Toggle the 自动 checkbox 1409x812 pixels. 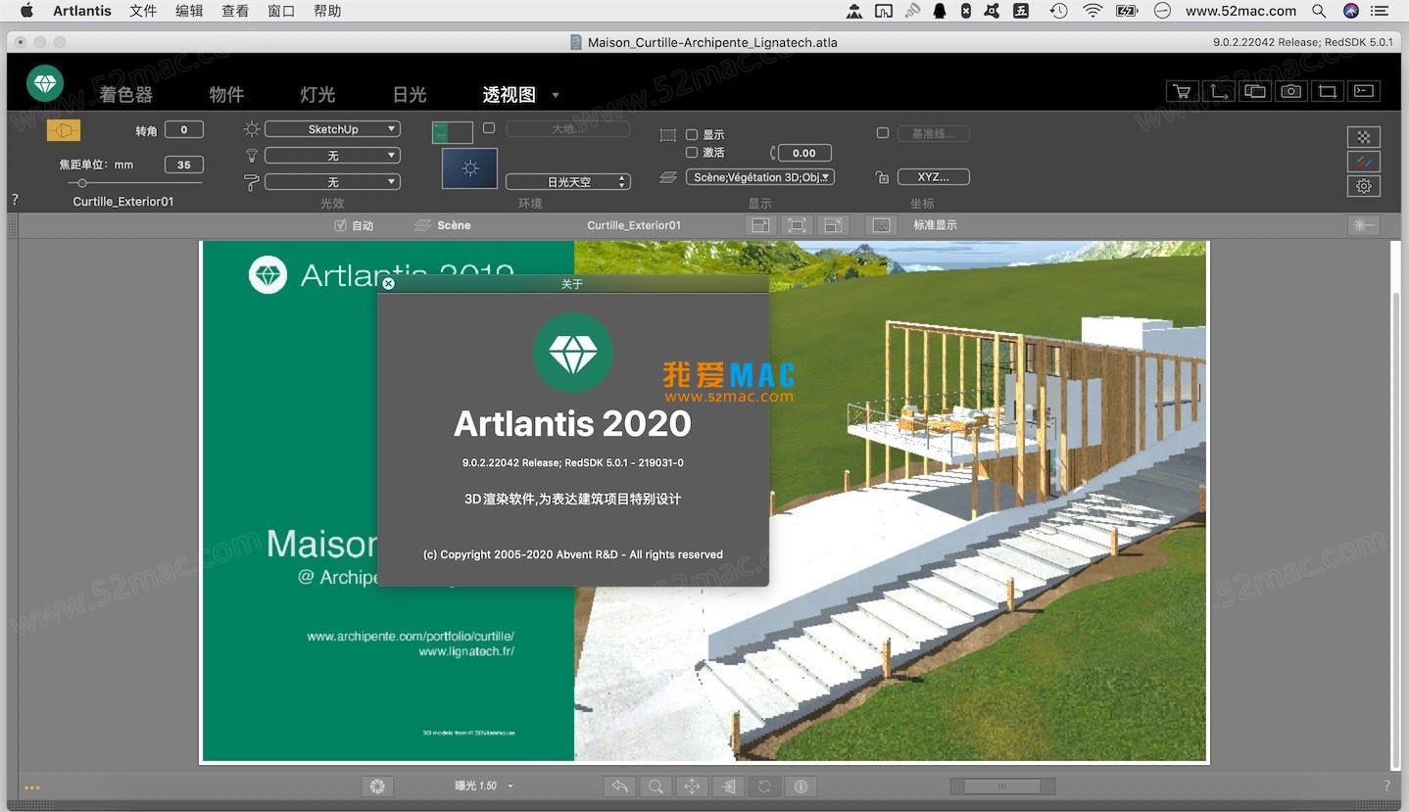[x=340, y=225]
